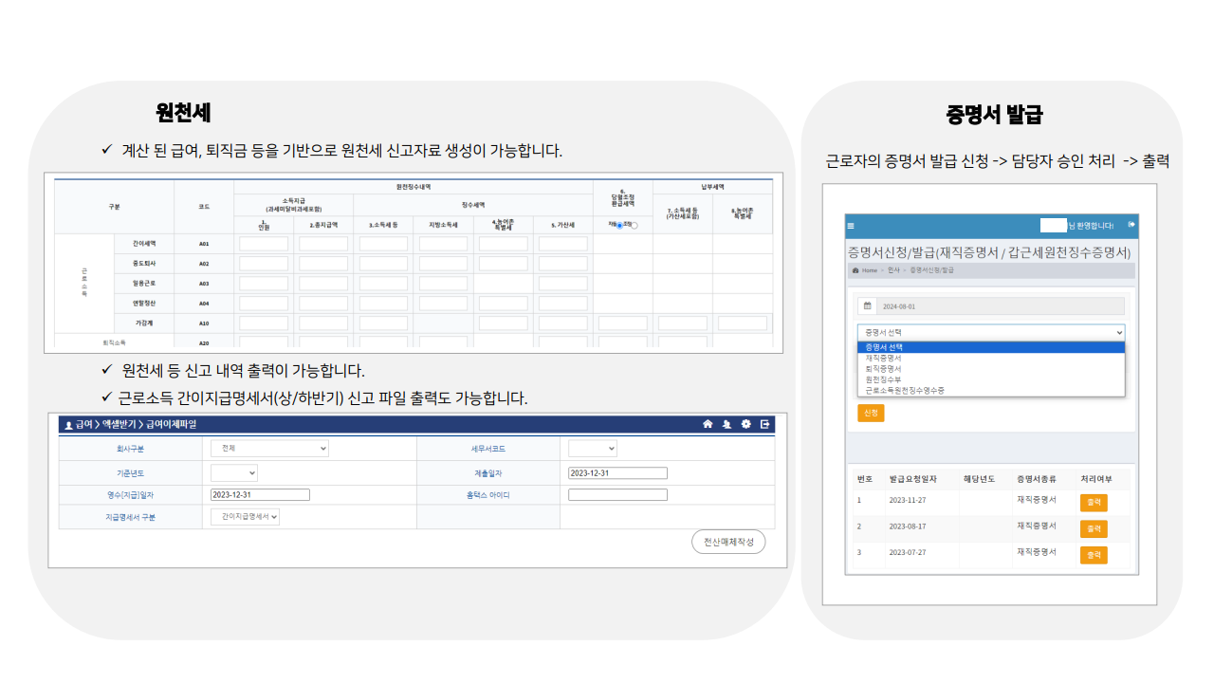Click 출력 for the 2023-11-27 certificate
The width and height of the screenshot is (1214, 683).
click(x=1093, y=502)
